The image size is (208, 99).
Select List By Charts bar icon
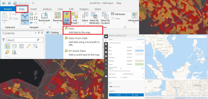click(14, 52)
